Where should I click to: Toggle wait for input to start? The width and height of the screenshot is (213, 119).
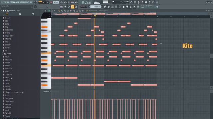(65, 2)
